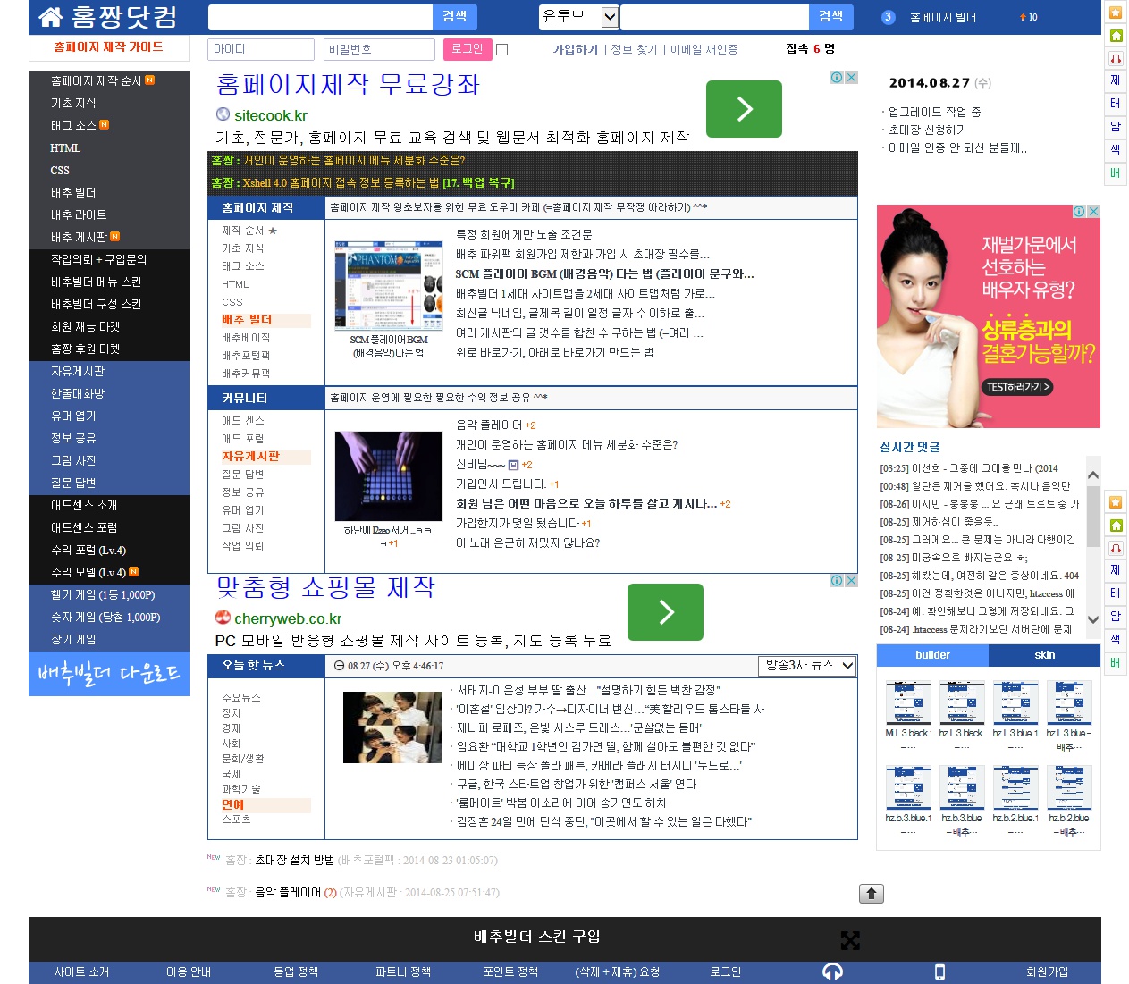Focus the 아이디 input field
This screenshot has width=1129, height=984.
[x=260, y=49]
